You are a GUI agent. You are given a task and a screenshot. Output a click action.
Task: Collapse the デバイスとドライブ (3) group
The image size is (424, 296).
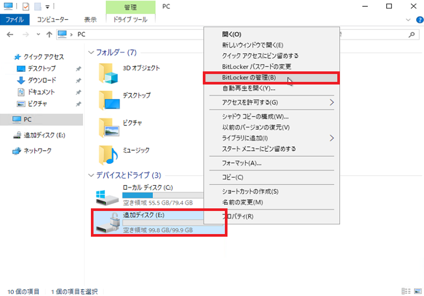tap(91, 175)
